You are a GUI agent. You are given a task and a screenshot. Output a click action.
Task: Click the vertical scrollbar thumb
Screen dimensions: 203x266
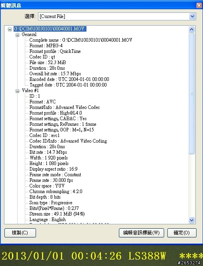click(x=192, y=93)
